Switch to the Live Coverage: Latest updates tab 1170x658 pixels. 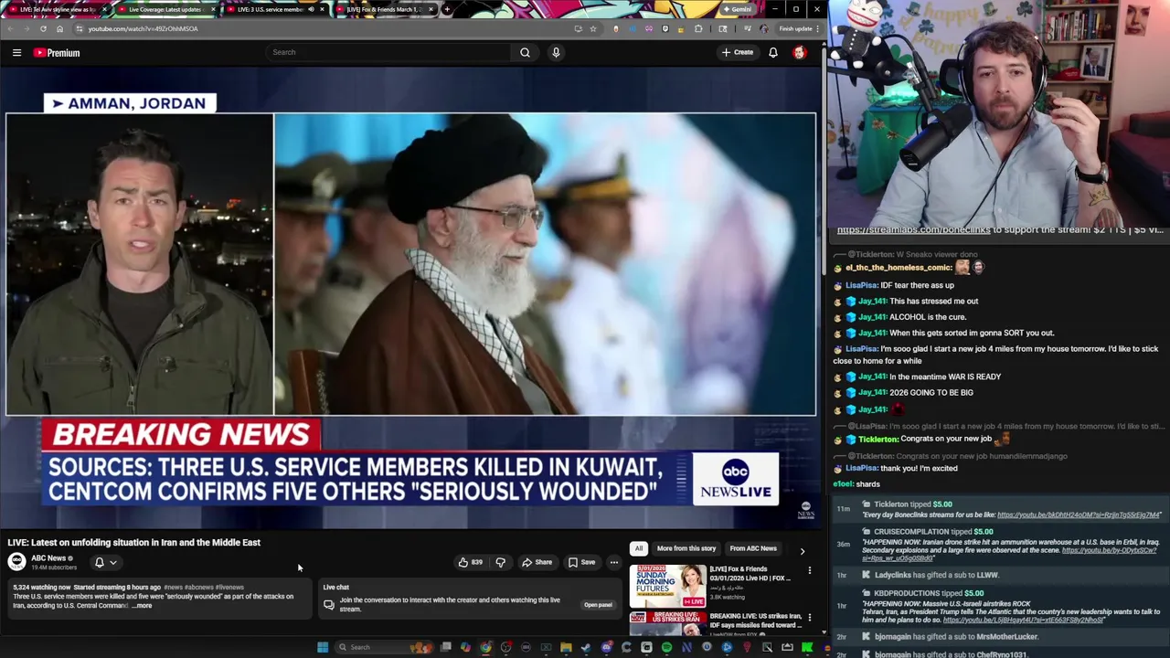tap(165, 9)
